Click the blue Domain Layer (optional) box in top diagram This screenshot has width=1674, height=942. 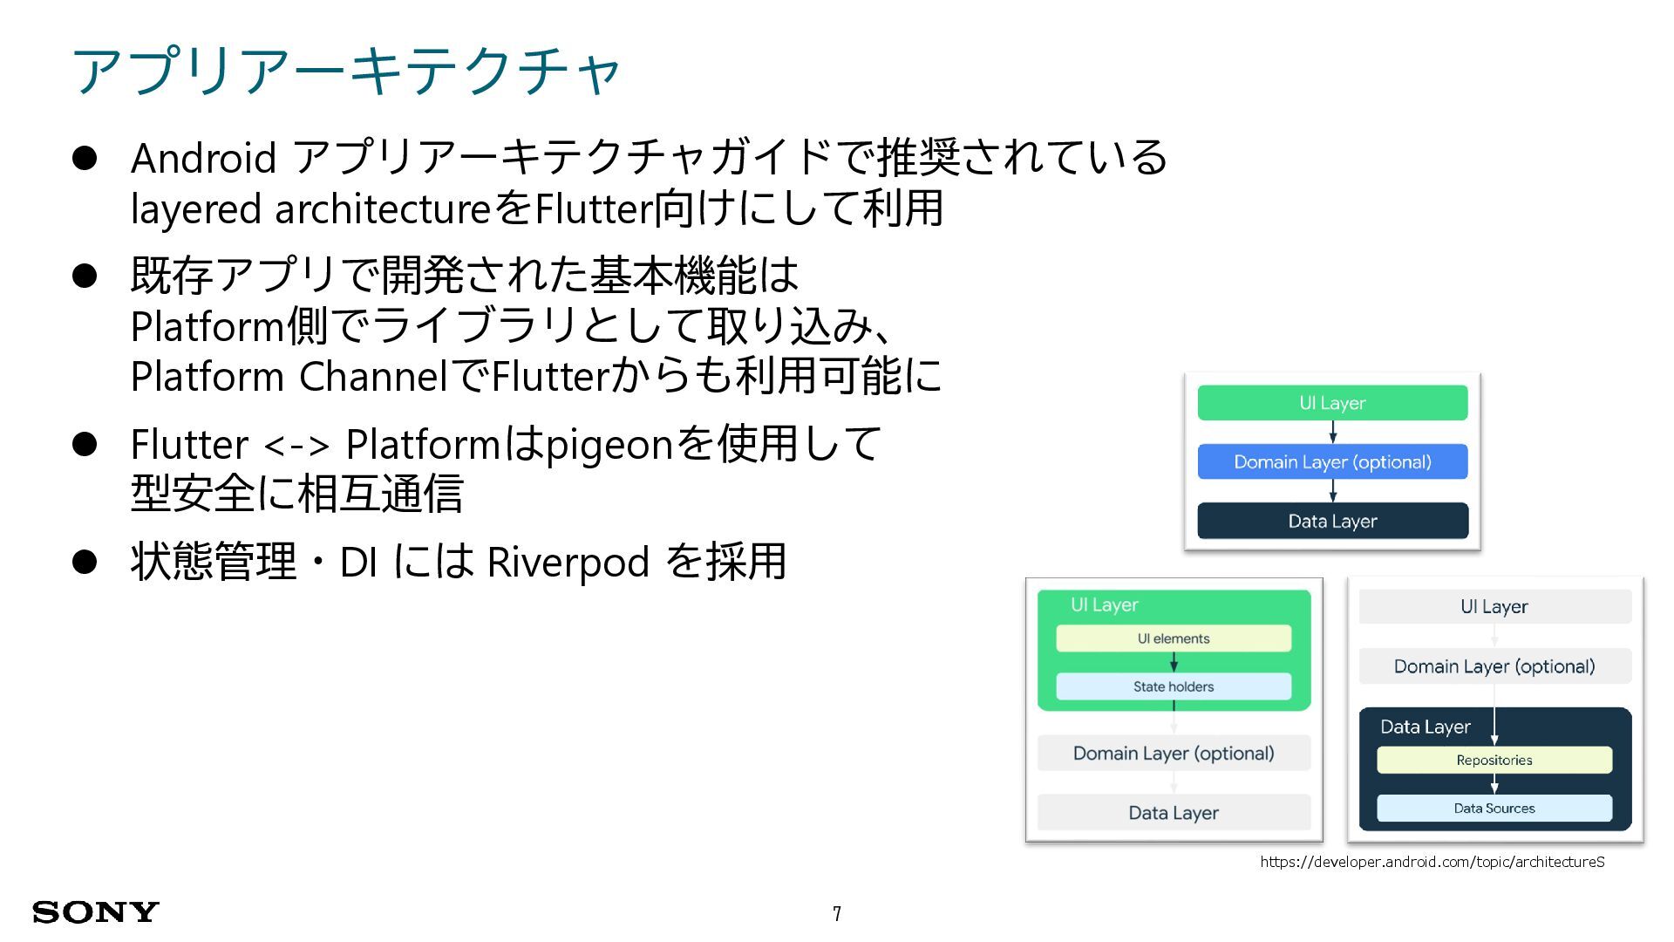tap(1332, 461)
